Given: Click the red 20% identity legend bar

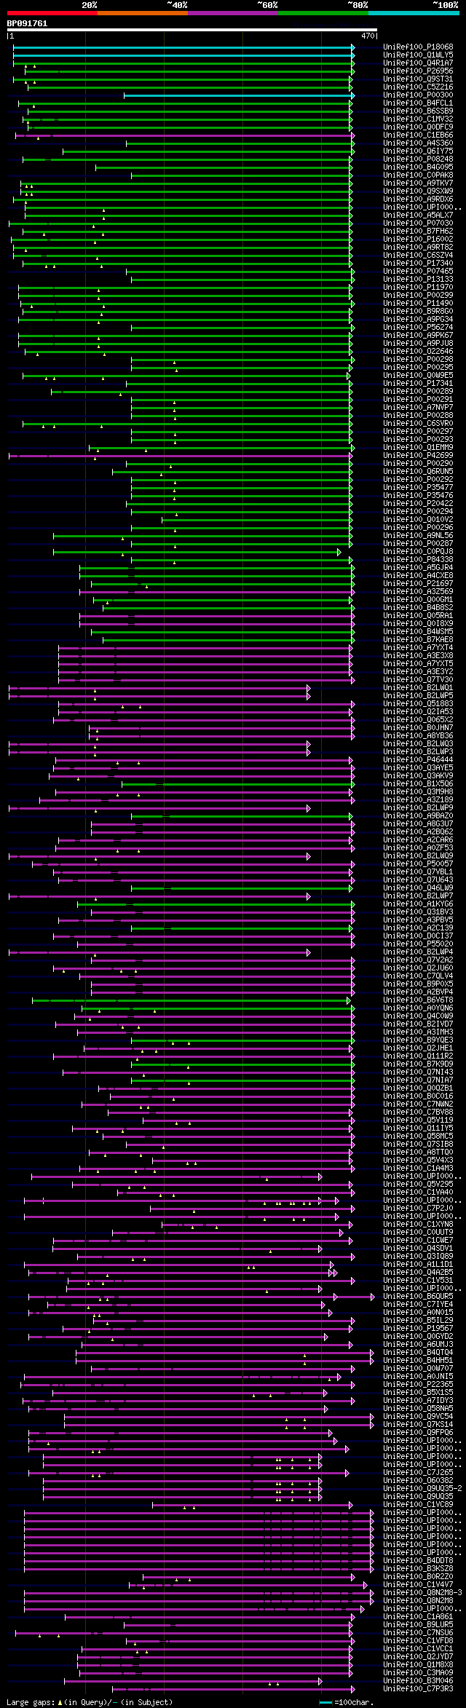Looking at the screenshot, I should pos(52,12).
